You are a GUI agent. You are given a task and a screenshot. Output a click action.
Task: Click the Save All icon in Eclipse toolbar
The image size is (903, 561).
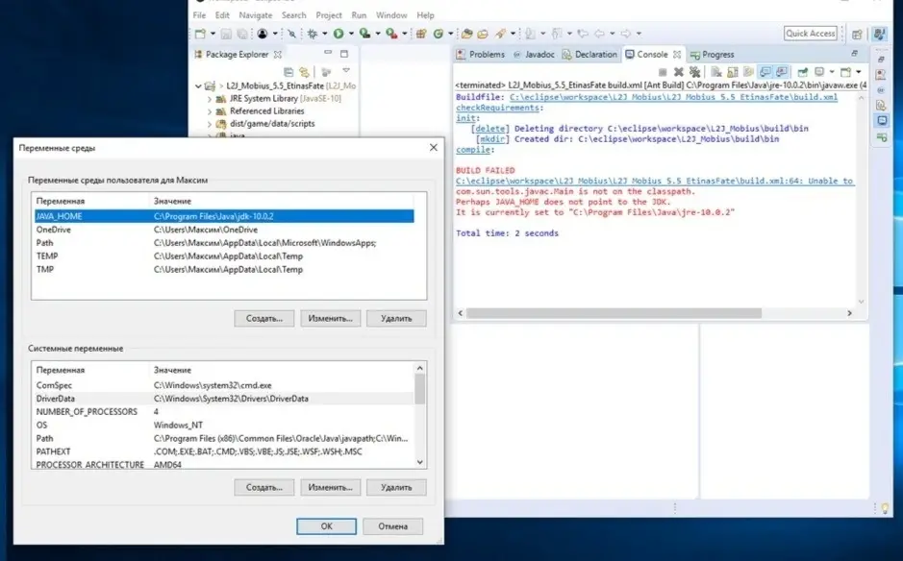pos(242,34)
